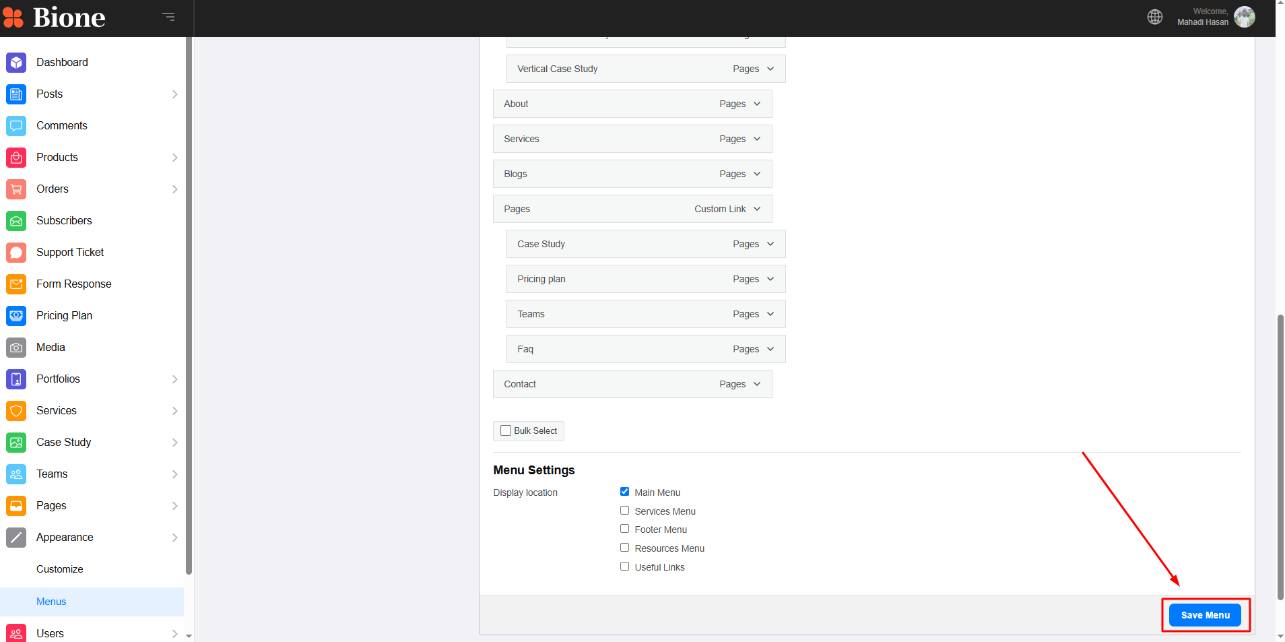Expand the Posts sidebar submenu arrow
Image resolution: width=1285 pixels, height=642 pixels.
[x=174, y=94]
